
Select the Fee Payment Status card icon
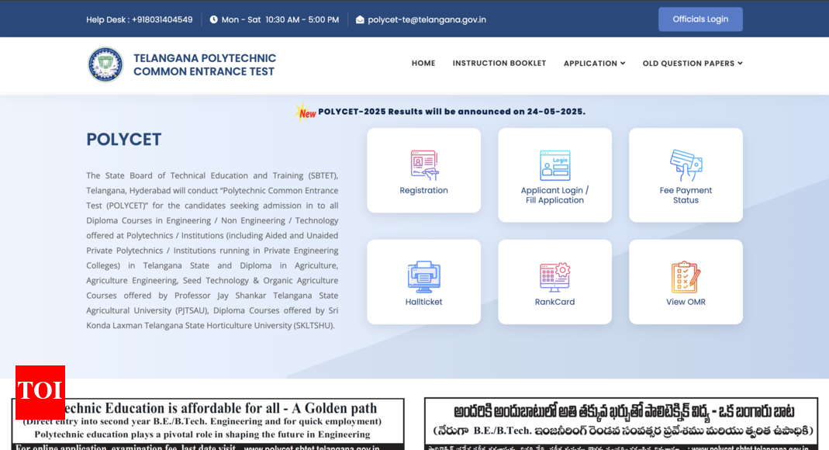click(686, 165)
